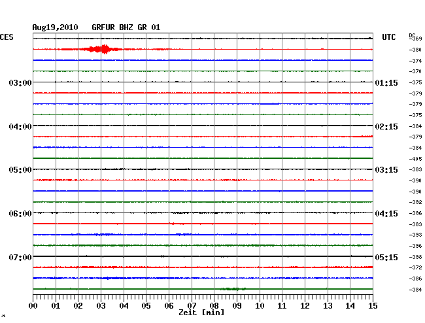Click the DC offset value "-405"
Image resolution: width=425 pixels, height=323 pixels.
pos(415,159)
